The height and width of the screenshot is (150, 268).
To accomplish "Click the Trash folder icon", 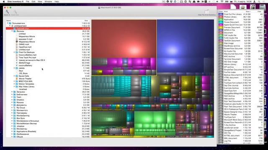I will pyautogui.click(x=15, y=97).
